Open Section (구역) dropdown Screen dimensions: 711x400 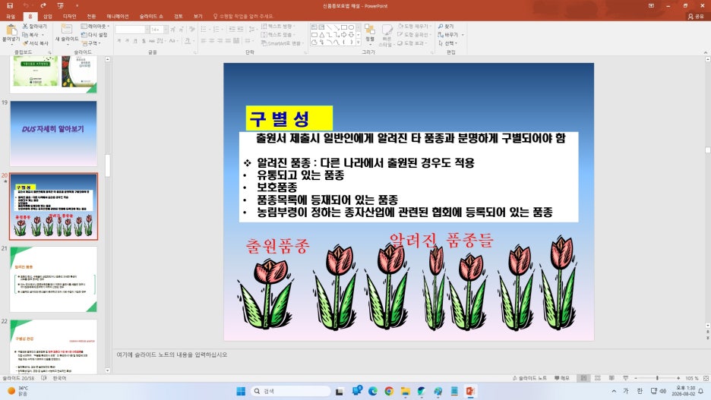click(91, 43)
